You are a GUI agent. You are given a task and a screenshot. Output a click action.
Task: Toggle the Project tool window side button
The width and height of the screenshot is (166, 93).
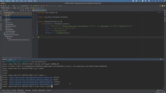click(x=1, y=12)
